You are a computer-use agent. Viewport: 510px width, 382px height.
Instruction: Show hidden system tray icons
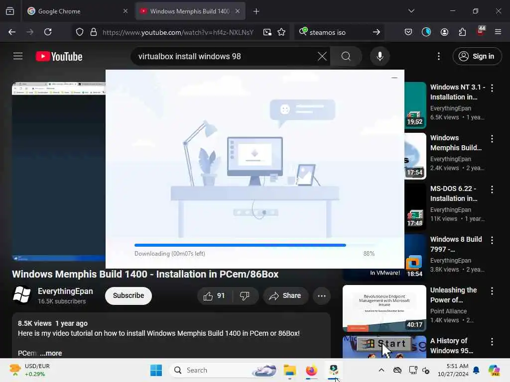click(382, 370)
